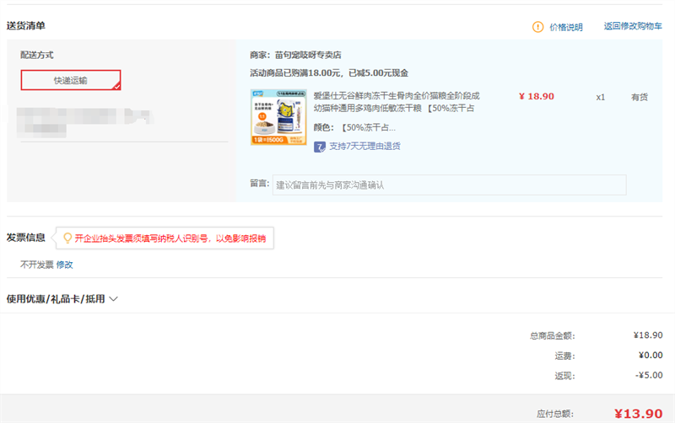Click the red invoice taxpayer ID notice
The image size is (675, 423).
170,238
